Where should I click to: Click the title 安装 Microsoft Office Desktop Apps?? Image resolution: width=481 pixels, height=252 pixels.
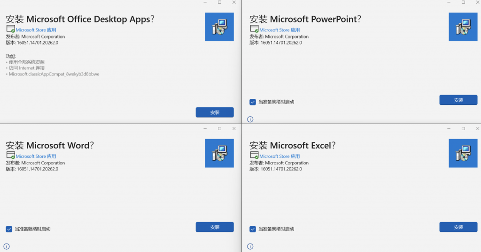(x=80, y=19)
